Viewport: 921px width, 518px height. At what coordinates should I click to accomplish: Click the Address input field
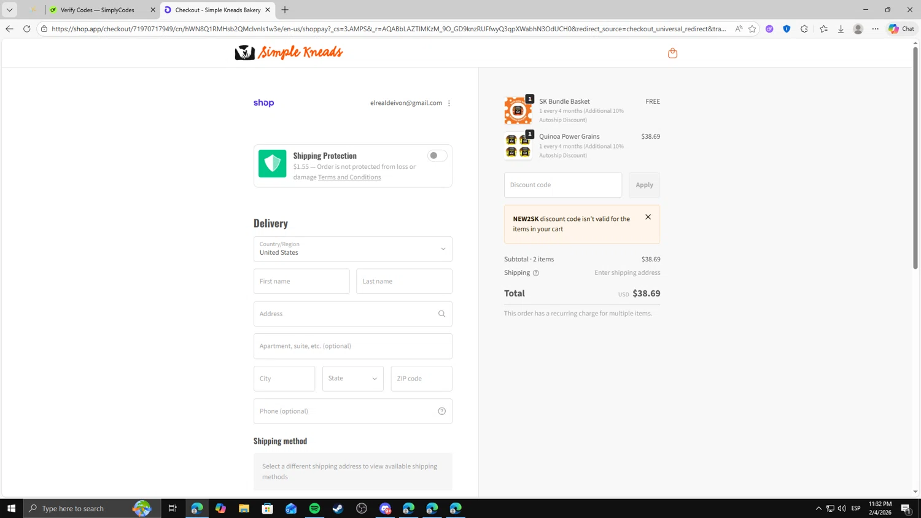(353, 314)
